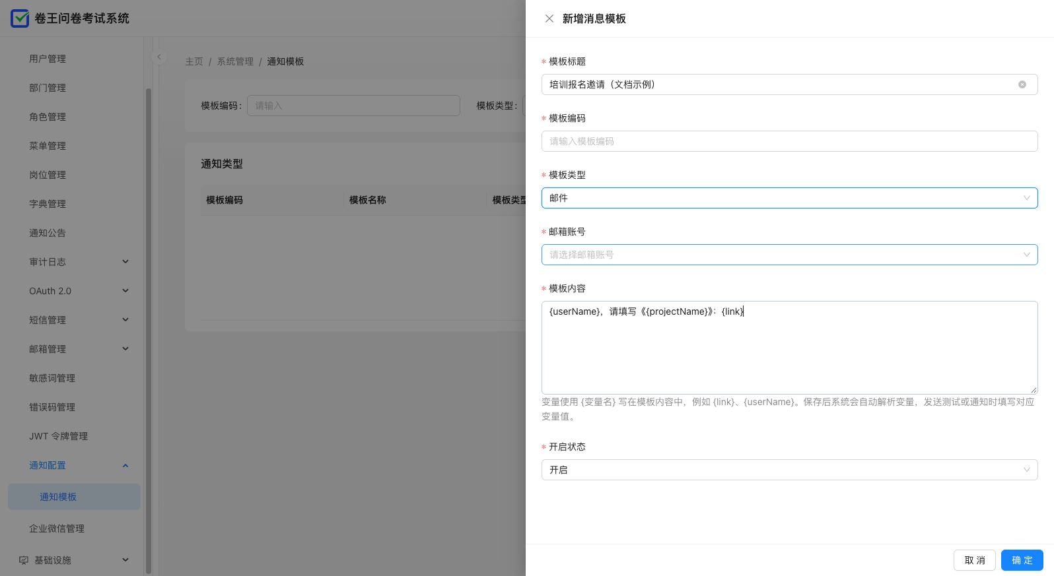The height and width of the screenshot is (576, 1054).
Task: Click the 通知类型 card heading
Action: (x=222, y=164)
